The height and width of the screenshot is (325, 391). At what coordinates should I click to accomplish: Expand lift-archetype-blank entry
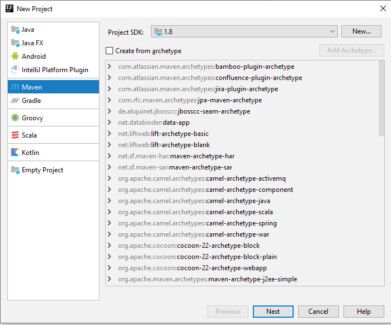click(110, 145)
